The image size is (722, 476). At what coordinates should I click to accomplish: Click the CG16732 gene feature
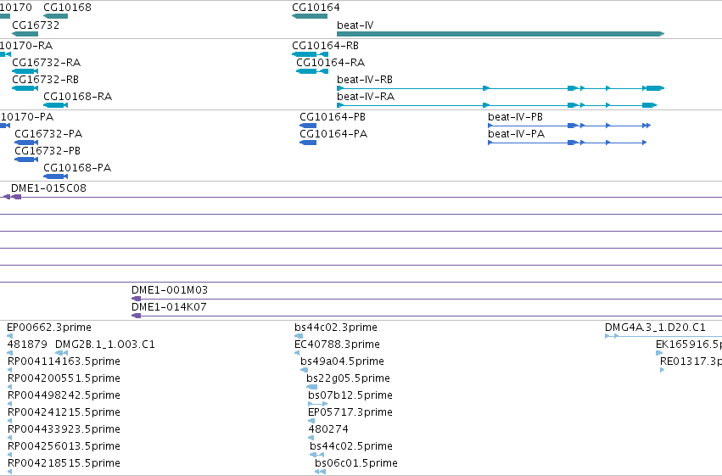(25, 34)
